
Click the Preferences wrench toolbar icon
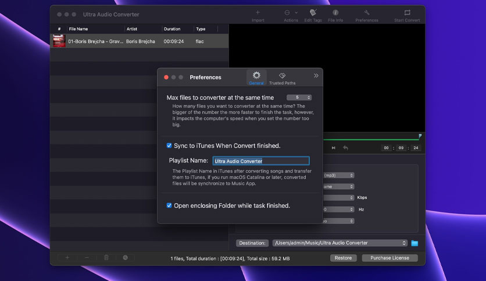[x=367, y=13]
